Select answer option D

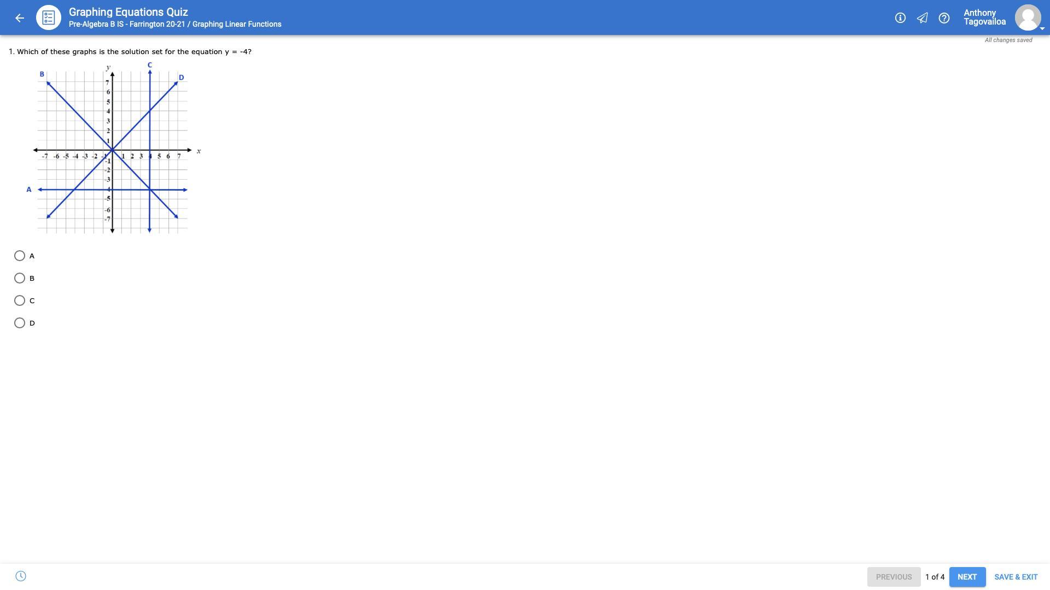pos(20,323)
